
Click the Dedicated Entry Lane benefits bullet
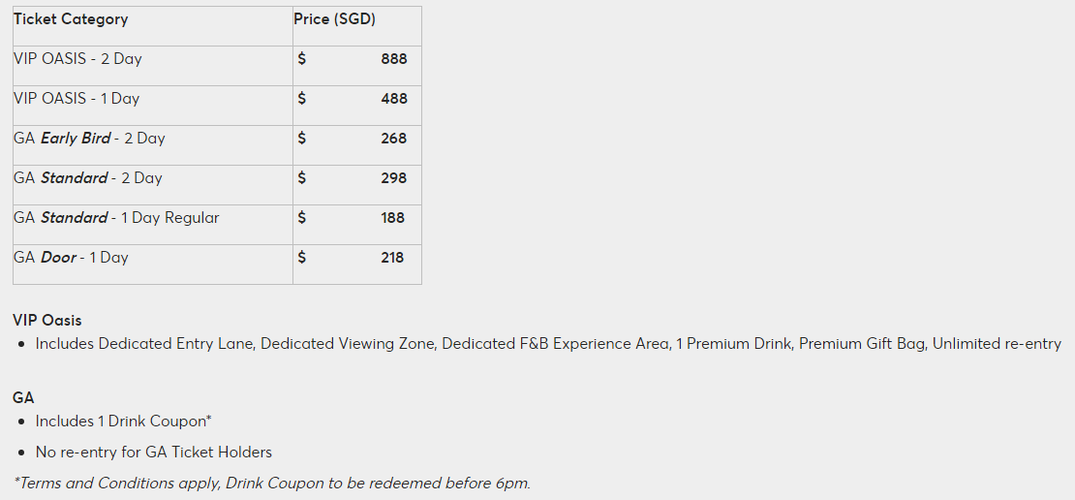coord(548,344)
